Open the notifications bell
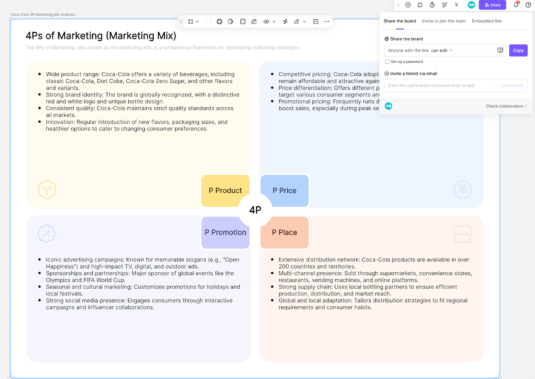535x379 pixels. [516, 5]
